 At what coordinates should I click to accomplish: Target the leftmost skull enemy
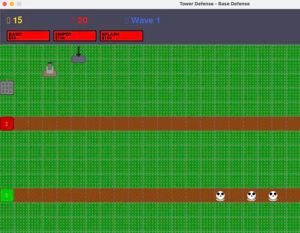pos(220,196)
